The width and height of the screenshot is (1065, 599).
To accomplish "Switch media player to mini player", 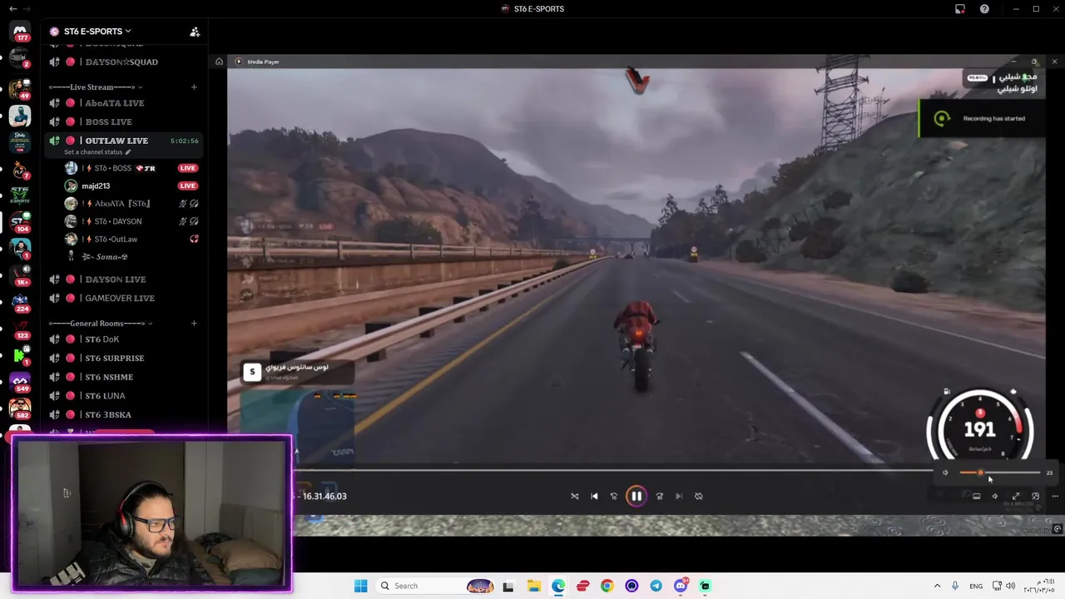I will coord(1035,496).
